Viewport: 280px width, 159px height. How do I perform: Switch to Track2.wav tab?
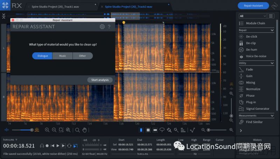(128, 7)
